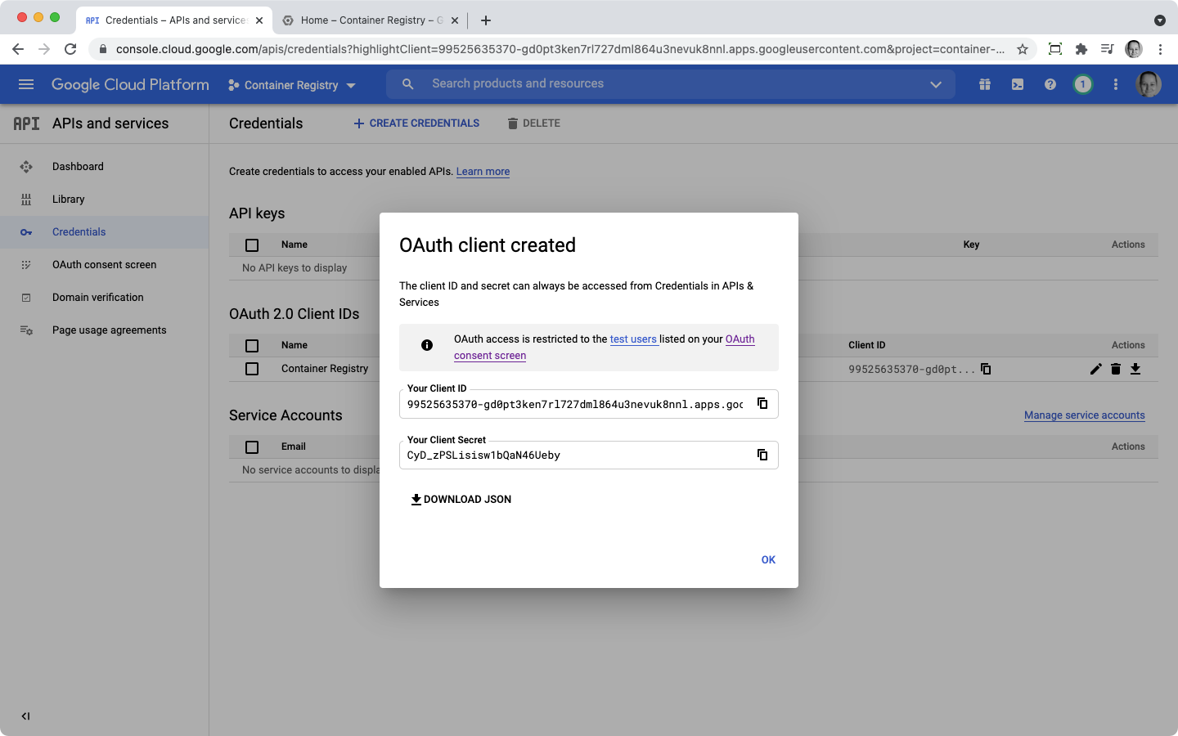Expand the search bar dropdown arrow
This screenshot has width=1178, height=736.
pos(936,84)
